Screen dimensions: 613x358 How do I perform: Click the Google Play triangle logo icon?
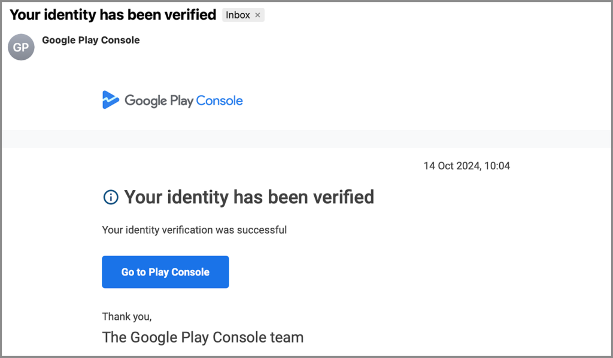[111, 100]
